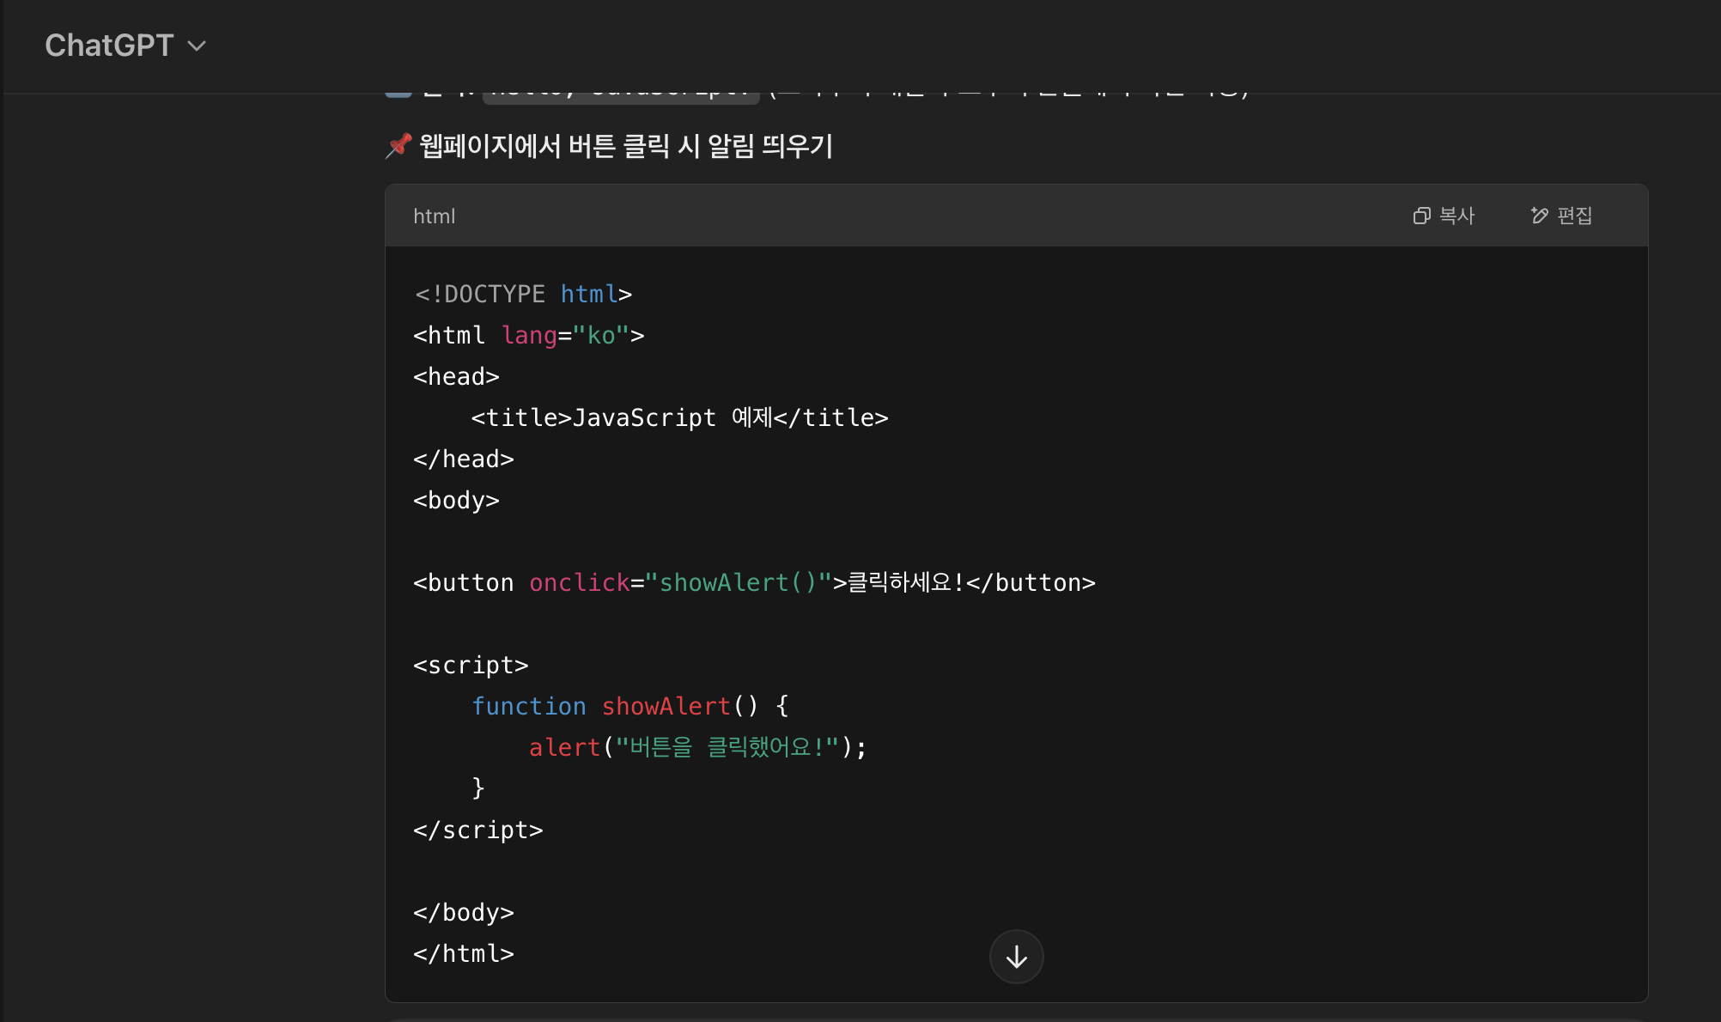Image resolution: width=1721 pixels, height=1022 pixels.
Task: Click the heading about 버튼 클릭 시 알림
Action: click(625, 146)
